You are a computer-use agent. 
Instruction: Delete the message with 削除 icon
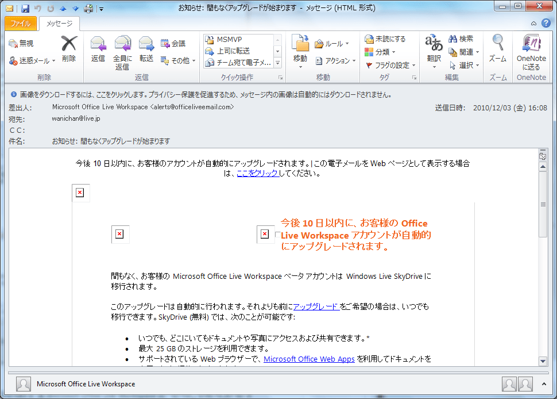click(x=69, y=49)
